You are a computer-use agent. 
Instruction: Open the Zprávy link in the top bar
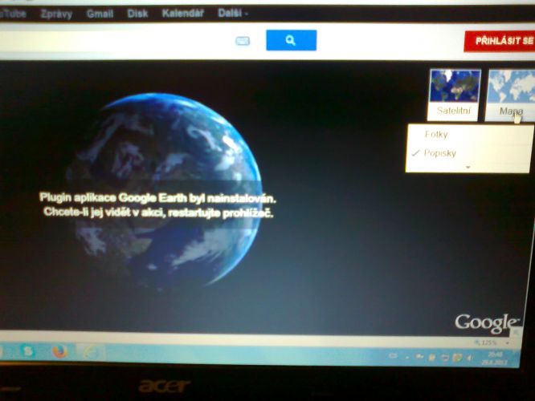[56, 14]
